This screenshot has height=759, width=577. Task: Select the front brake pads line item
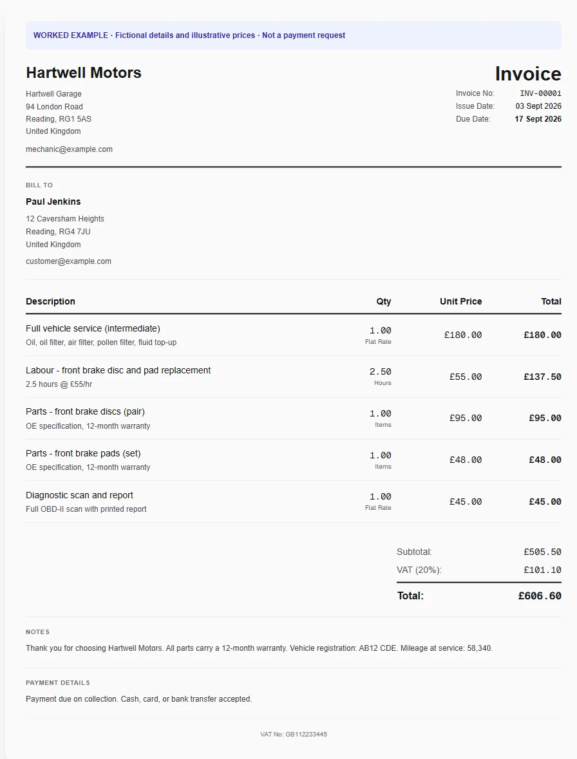click(x=294, y=460)
